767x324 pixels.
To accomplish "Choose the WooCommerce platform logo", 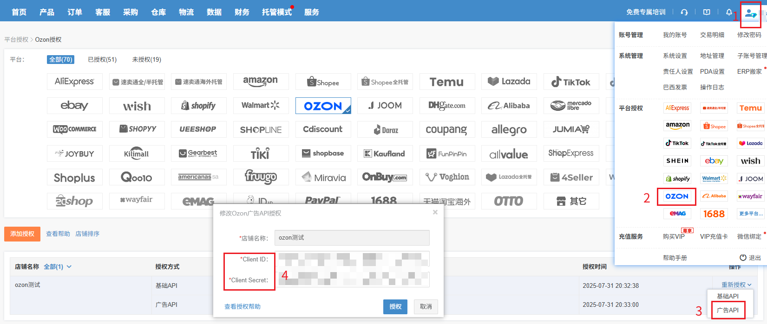I will tap(75, 129).
